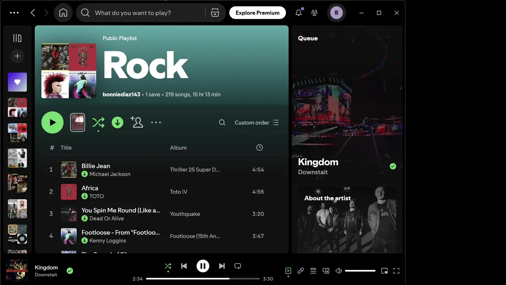
Task: Create a new playlist with plus icon
Action: tap(17, 56)
